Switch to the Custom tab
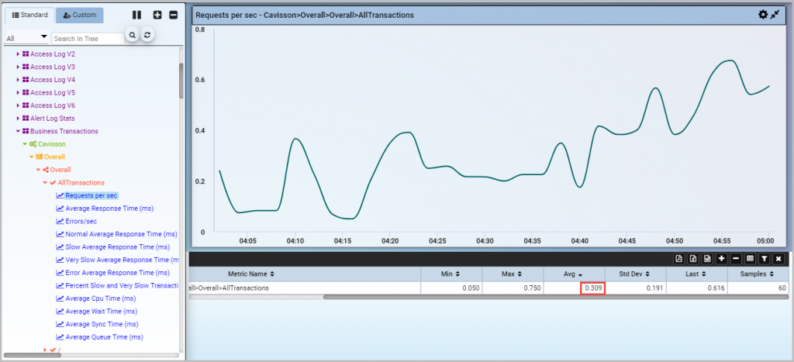 [x=80, y=16]
